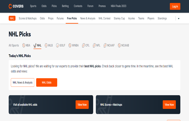Open the Props tab
Image resolution: width=189 pixels, height=121 pixels.
(51, 18)
